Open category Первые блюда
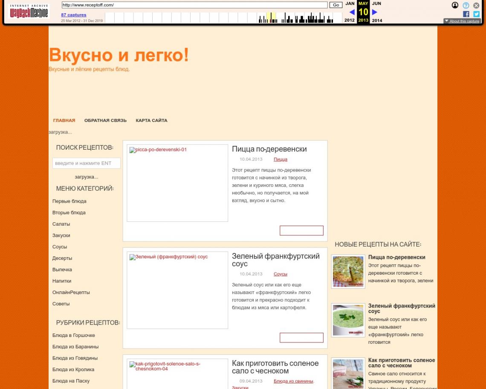Image resolution: width=486 pixels, height=389 pixels. tap(69, 201)
